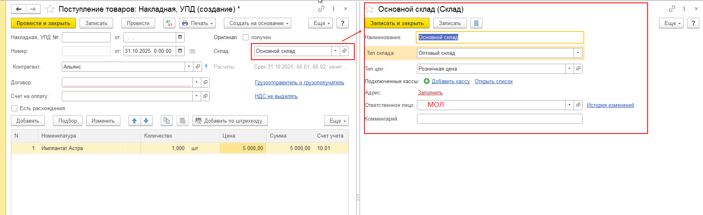Image resolution: width=703 pixels, height=215 pixels.
Task: Open Грузоотправитель и грузополучатель link
Action: click(299, 82)
